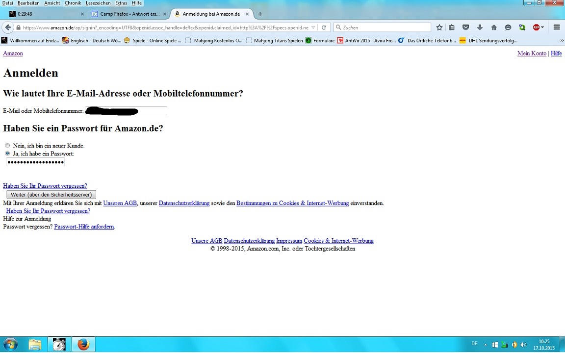This screenshot has width=565, height=353.
Task: Open the Formulare bookmark
Action: click(320, 40)
